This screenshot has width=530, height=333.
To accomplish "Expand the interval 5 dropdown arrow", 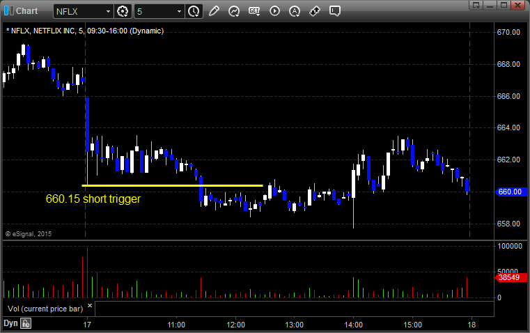I will pos(179,11).
